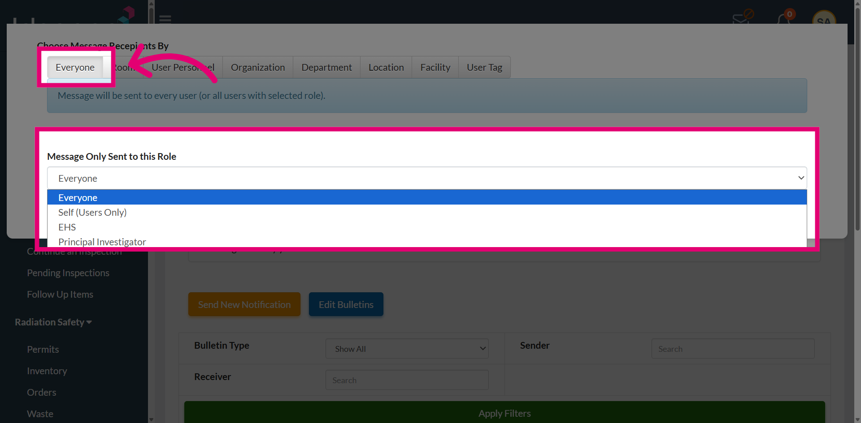Choose Principal Investigator role option
The image size is (861, 423).
click(x=427, y=241)
